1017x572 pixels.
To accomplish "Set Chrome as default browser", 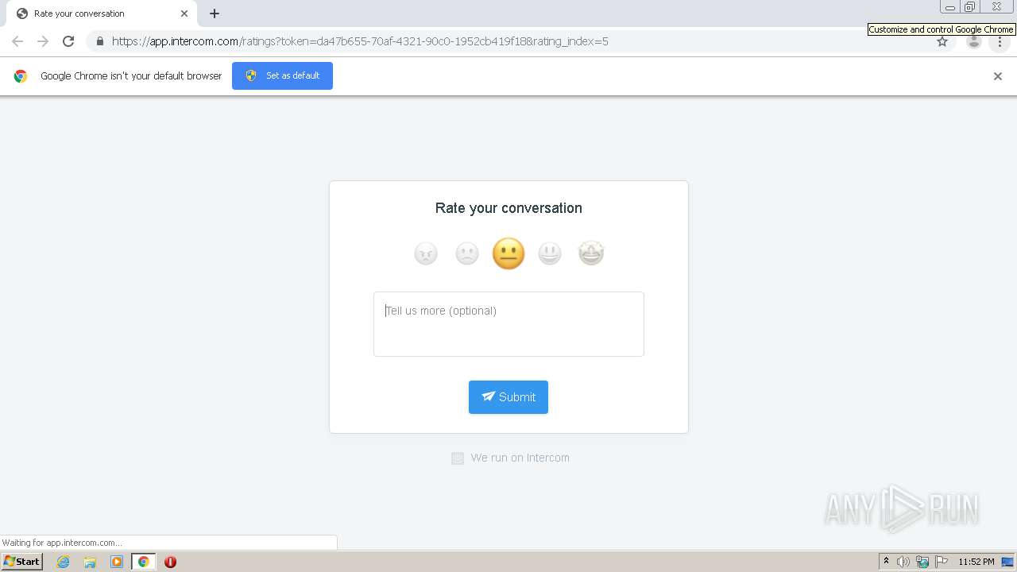I will coord(282,75).
